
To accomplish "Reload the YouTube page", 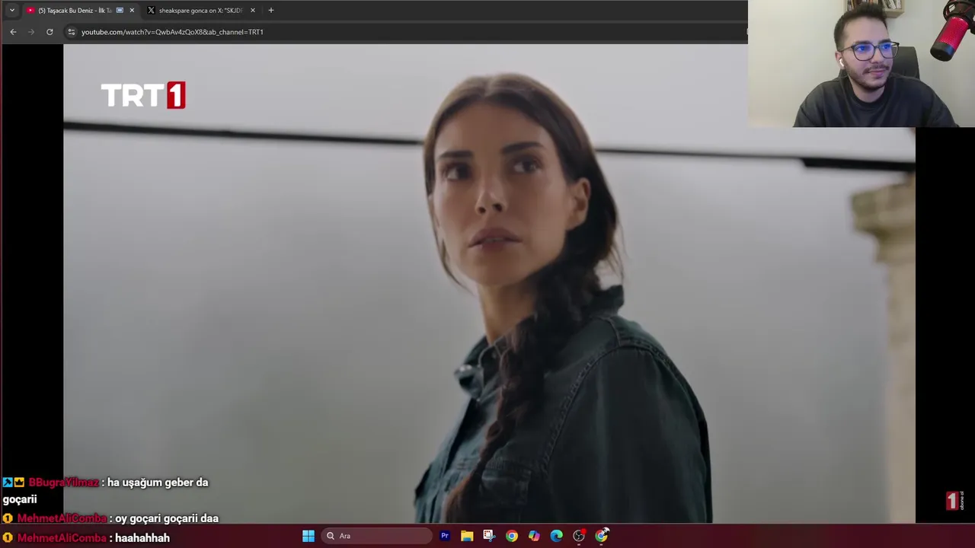I will click(x=50, y=32).
